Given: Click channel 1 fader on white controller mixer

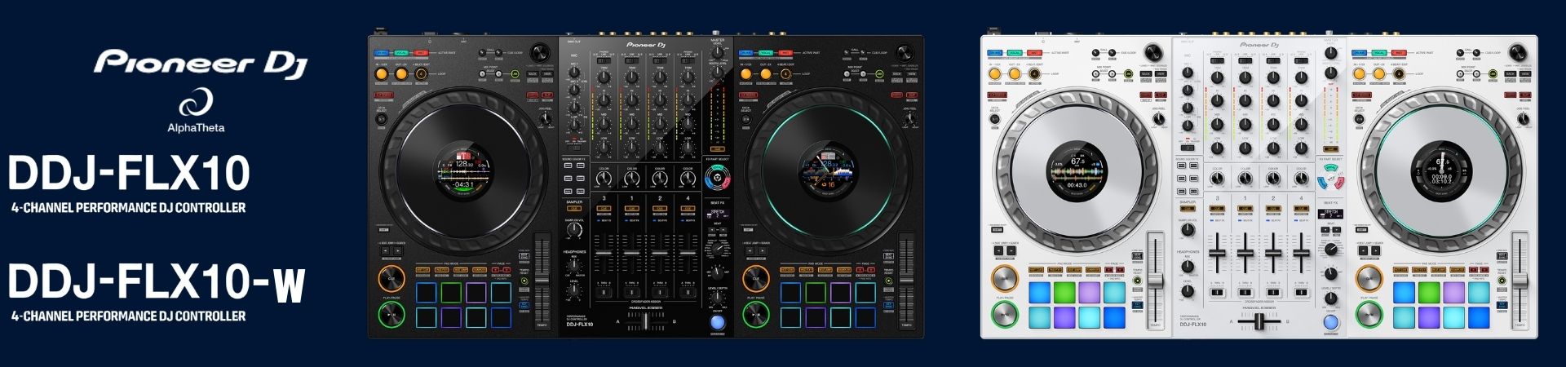Looking at the screenshot, I should point(1245,255).
